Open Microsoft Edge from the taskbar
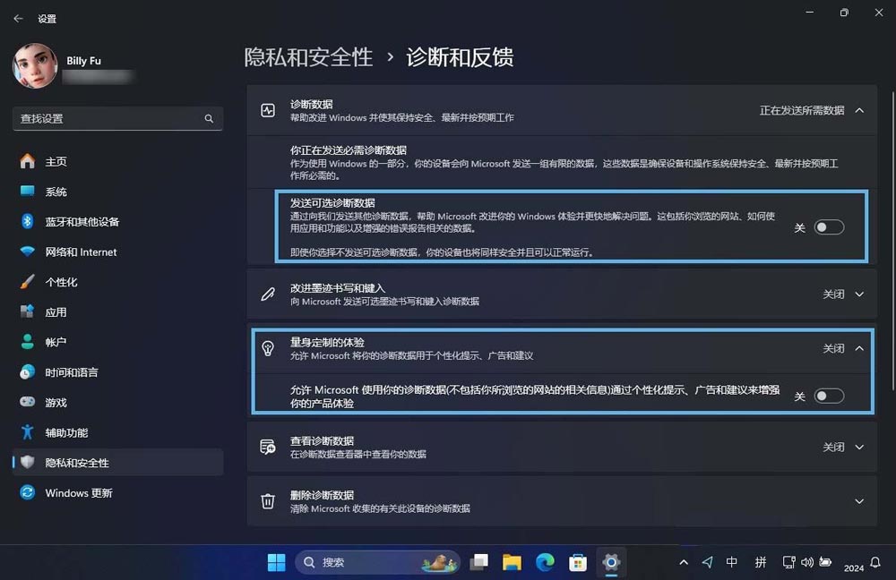The height and width of the screenshot is (580, 896). coord(545,563)
